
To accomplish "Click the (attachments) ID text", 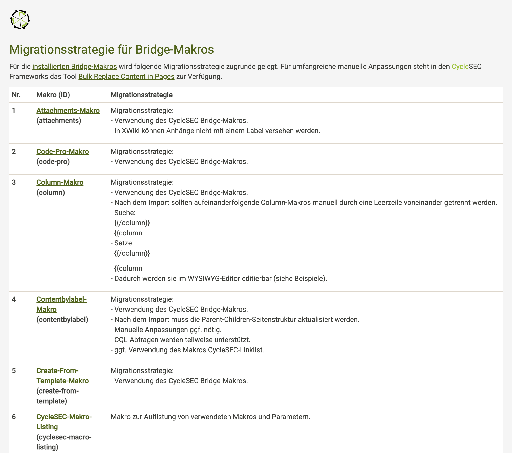I will point(59,120).
